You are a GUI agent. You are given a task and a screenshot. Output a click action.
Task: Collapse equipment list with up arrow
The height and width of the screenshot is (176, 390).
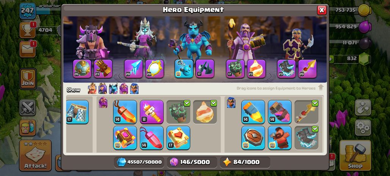(321, 87)
